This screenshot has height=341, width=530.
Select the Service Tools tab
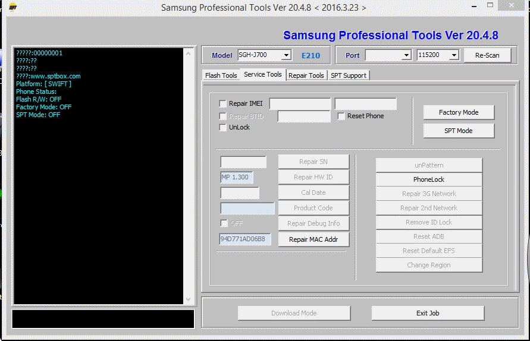[263, 74]
